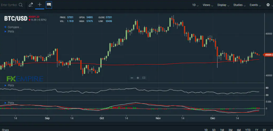Select the 5Y range
273x131 pixels.
pos(264,130)
